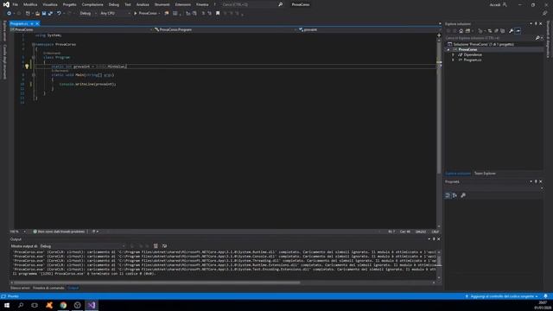The height and width of the screenshot is (311, 553).
Task: Start debugging with ProvaCorso run button
Action: (146, 14)
